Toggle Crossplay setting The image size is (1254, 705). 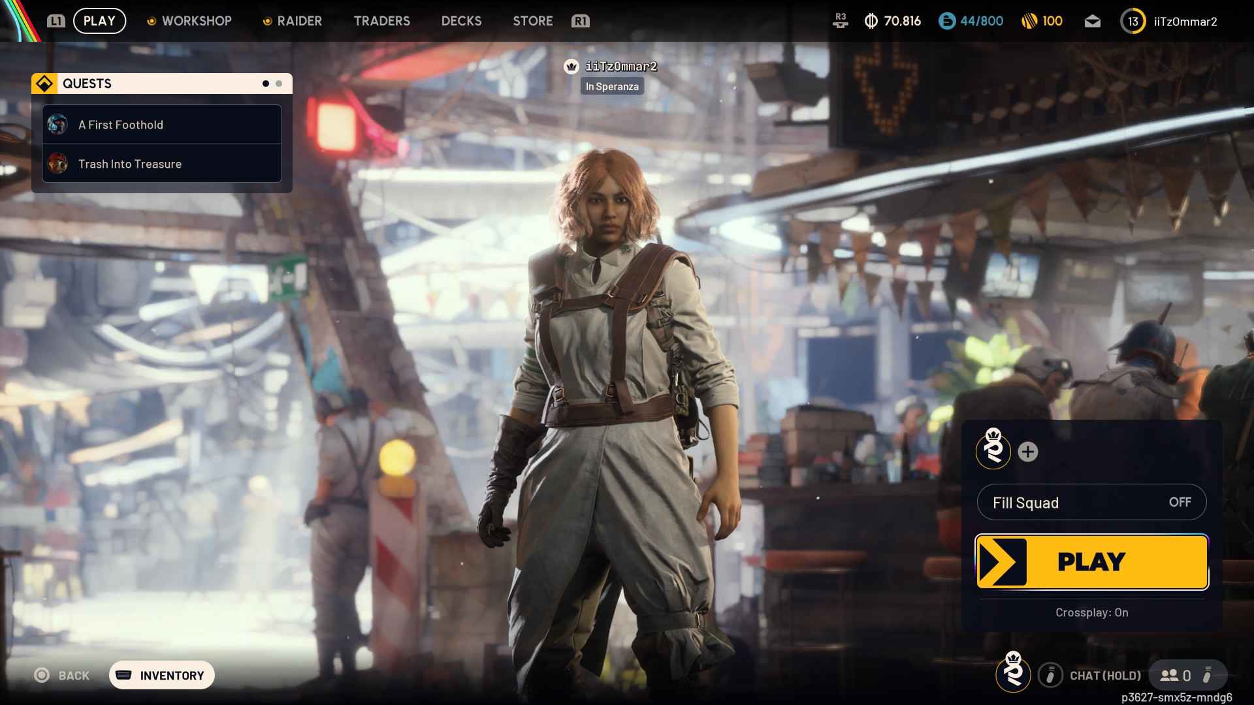click(x=1091, y=612)
